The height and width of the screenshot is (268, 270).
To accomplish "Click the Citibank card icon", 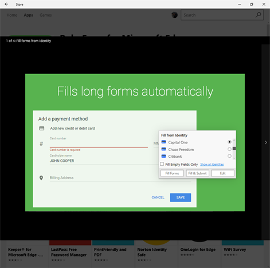I will coord(163,156).
